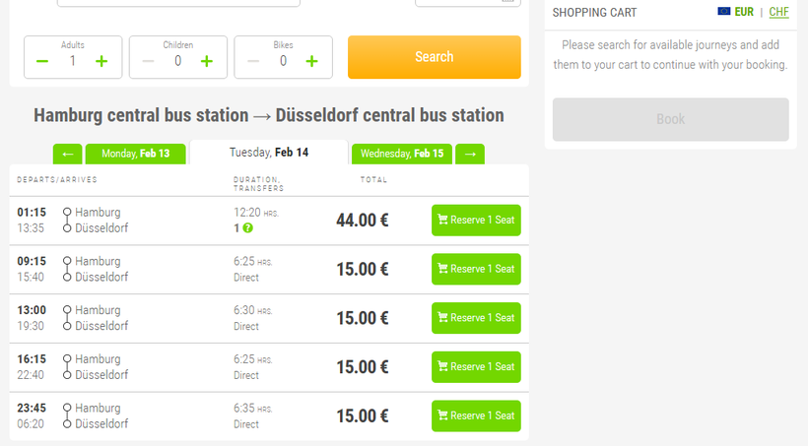This screenshot has width=808, height=446.
Task: Reserve a seat on the 01:15 departure
Action: click(x=476, y=221)
